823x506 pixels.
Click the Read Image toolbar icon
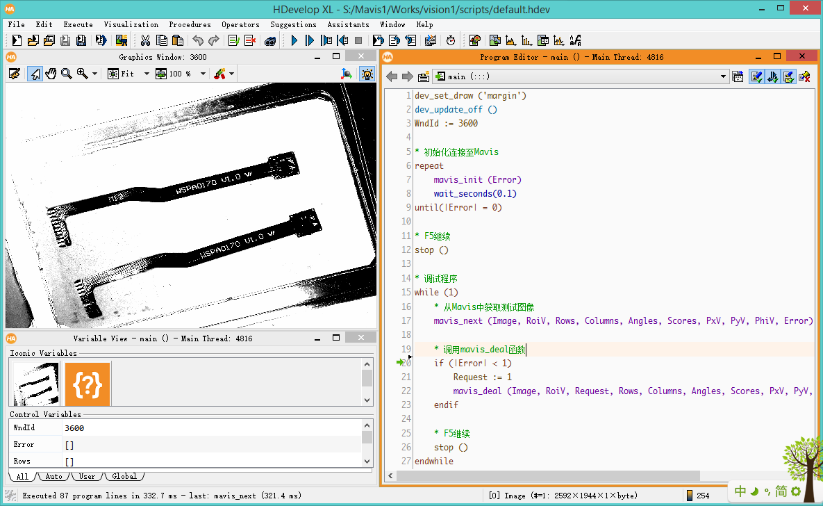point(122,40)
